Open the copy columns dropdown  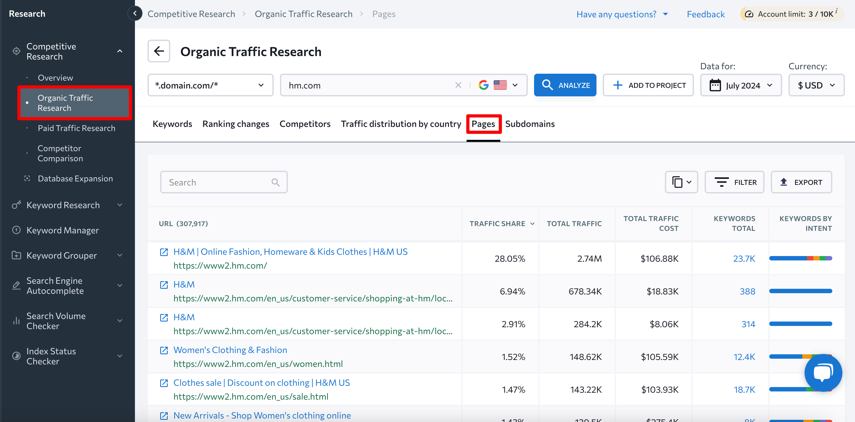coord(681,182)
